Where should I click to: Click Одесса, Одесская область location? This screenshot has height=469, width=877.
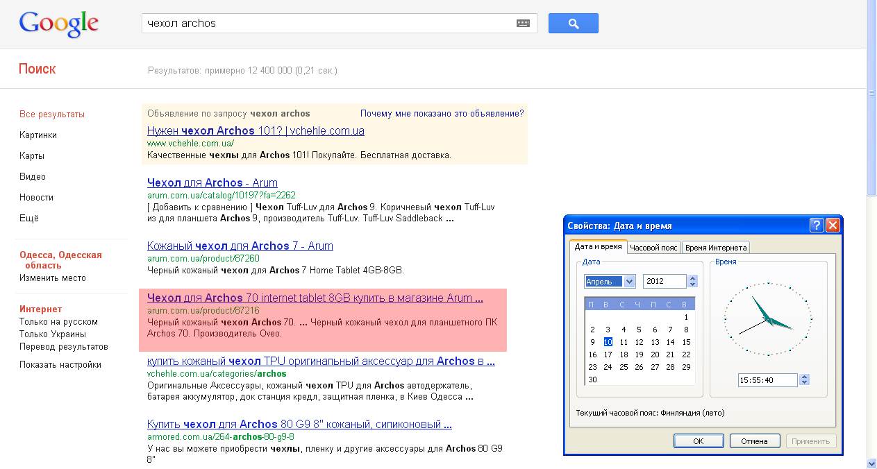pos(60,260)
